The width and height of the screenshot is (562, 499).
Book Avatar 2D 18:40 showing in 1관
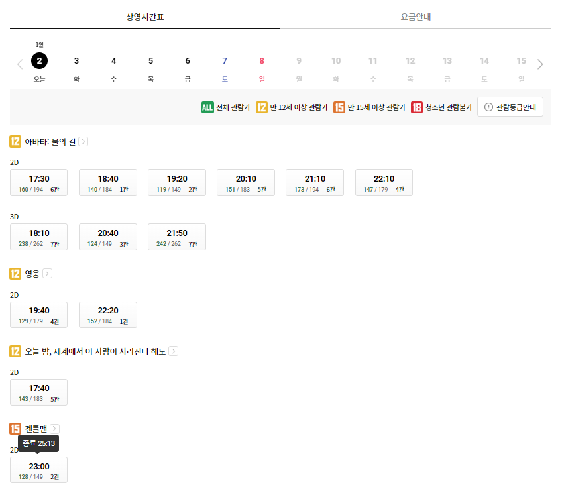pyautogui.click(x=108, y=183)
